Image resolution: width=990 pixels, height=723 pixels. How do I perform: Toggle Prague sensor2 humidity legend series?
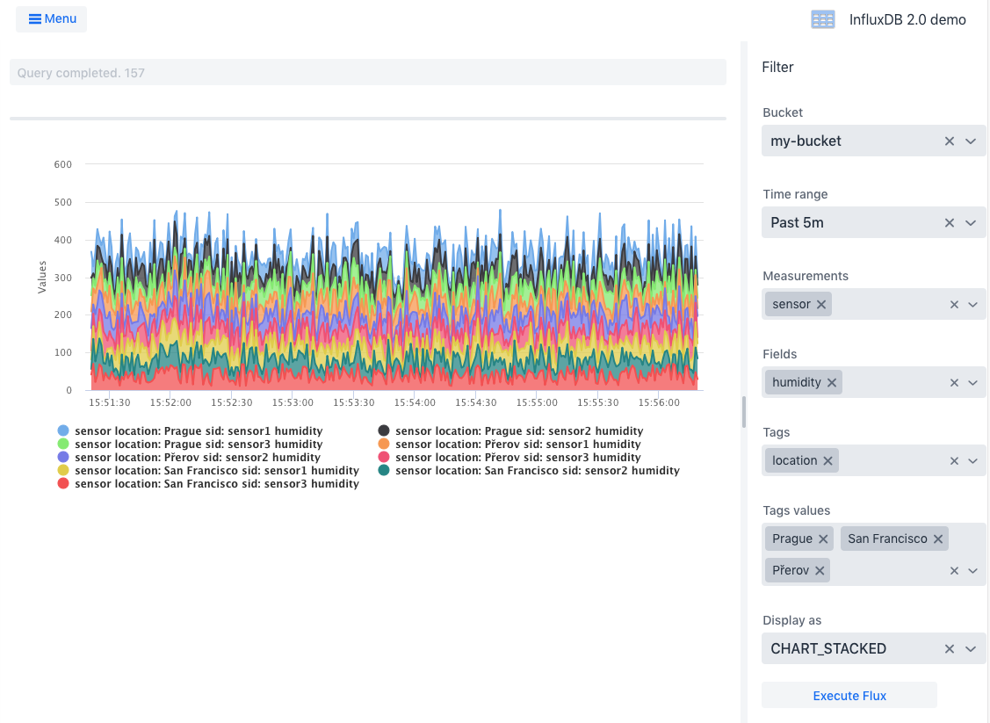pos(510,430)
